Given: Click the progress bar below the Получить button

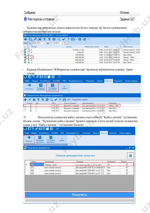Looking at the screenshot, I should [80, 200].
